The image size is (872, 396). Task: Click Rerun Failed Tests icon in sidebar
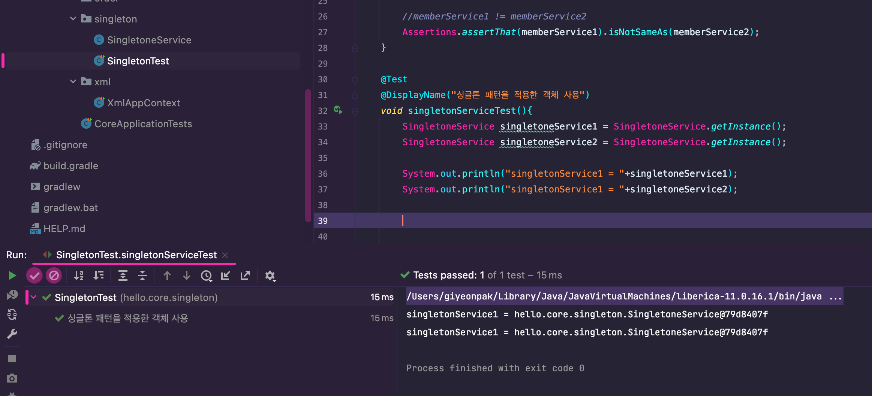tap(12, 295)
